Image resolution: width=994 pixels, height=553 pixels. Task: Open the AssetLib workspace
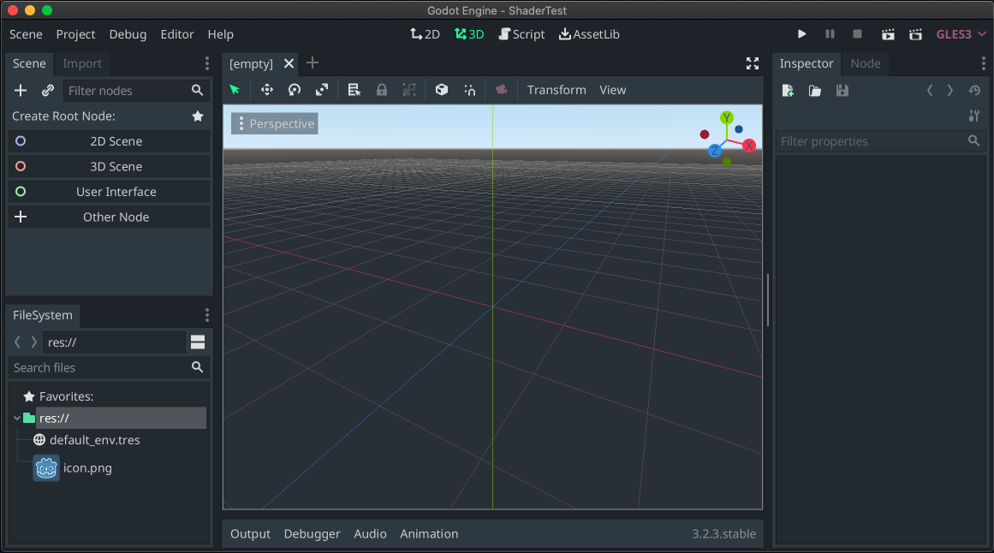(x=590, y=34)
